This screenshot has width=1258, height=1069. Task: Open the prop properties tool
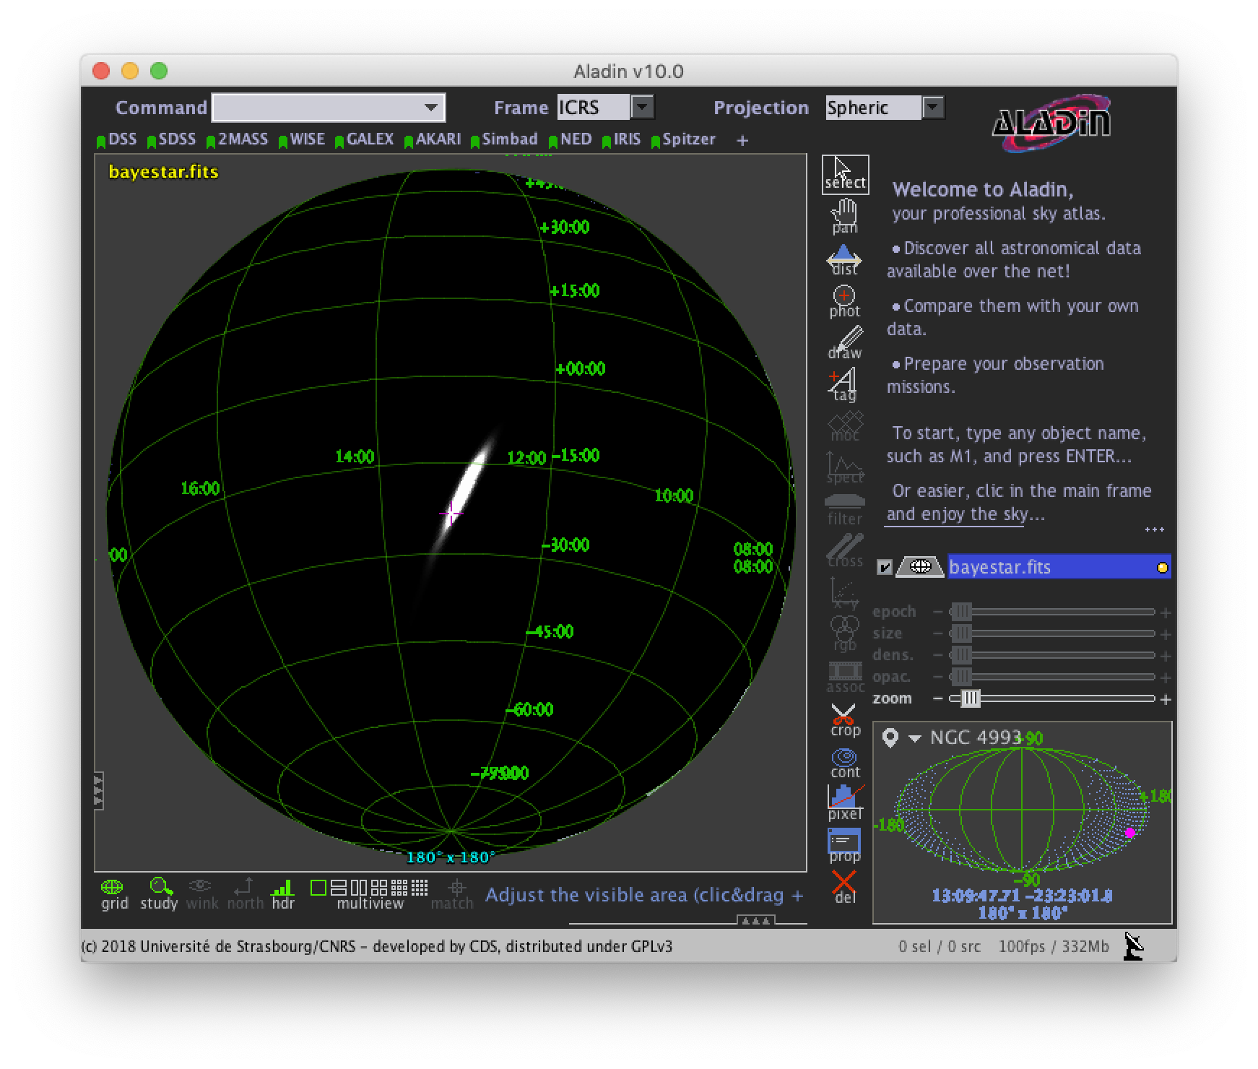point(844,845)
